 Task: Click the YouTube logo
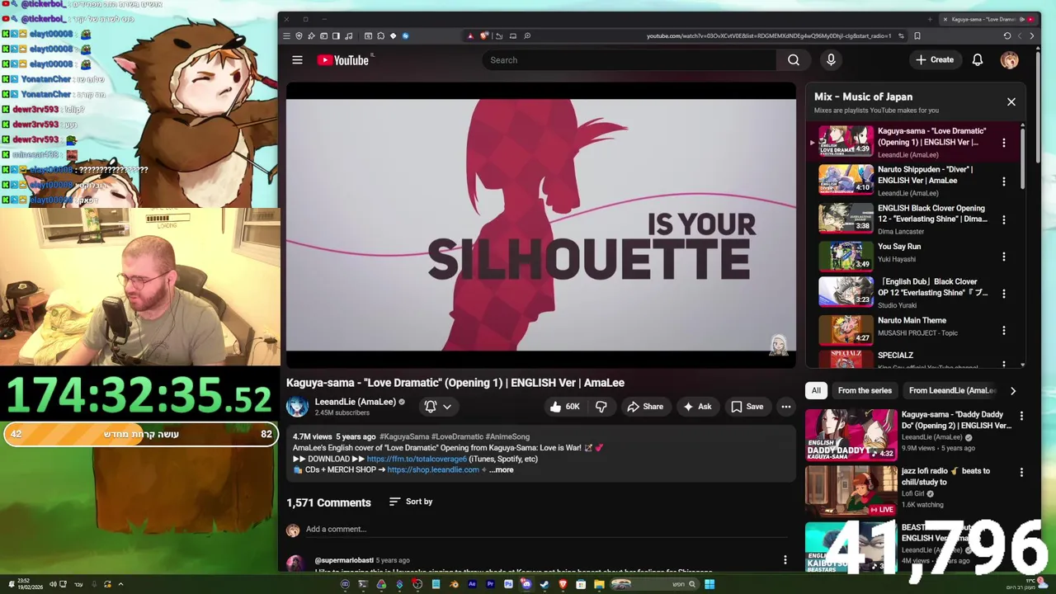coord(343,59)
